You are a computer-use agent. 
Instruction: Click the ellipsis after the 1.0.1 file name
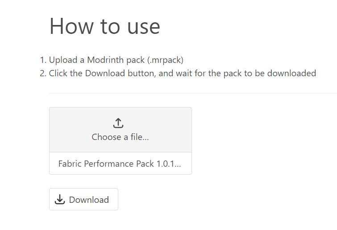[x=178, y=166]
